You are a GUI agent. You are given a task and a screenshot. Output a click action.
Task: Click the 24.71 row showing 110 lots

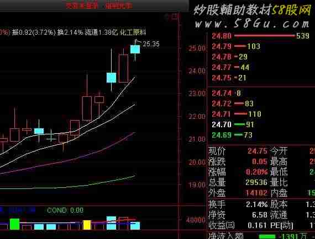(237, 114)
